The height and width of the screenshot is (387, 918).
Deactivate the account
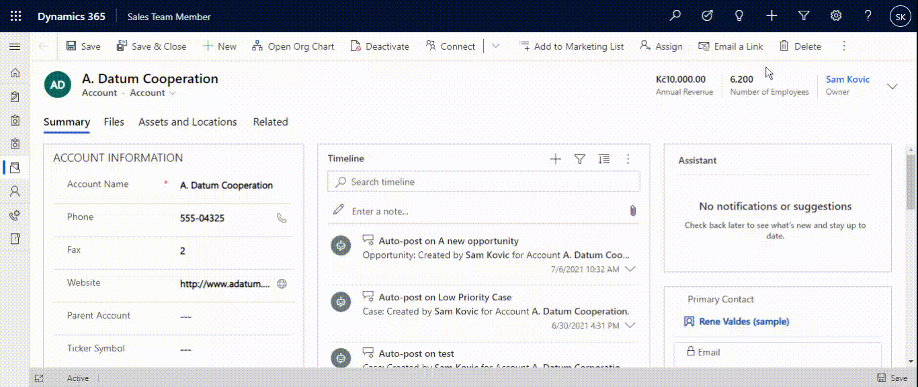click(x=380, y=46)
